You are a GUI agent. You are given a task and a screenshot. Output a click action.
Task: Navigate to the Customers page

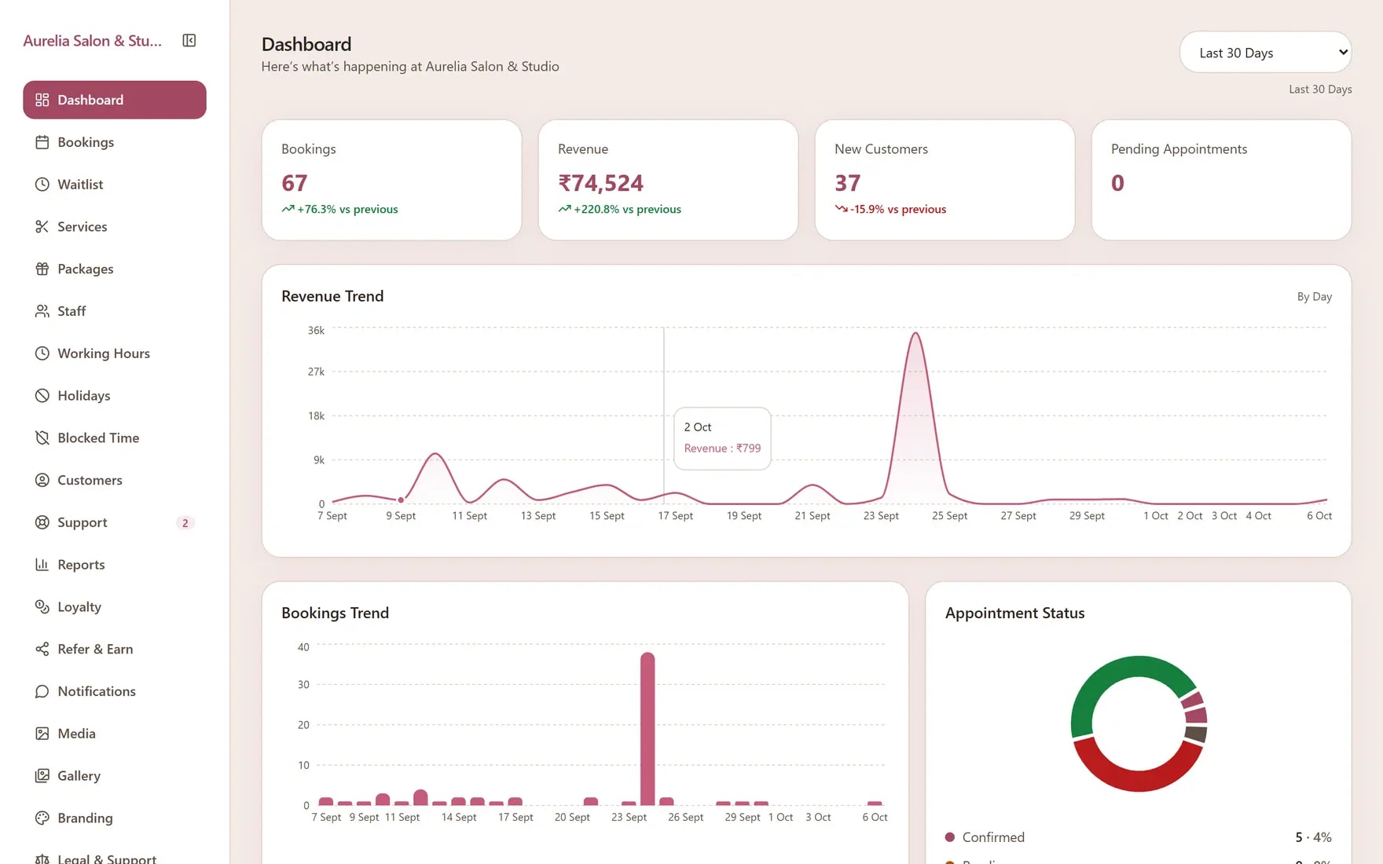coord(115,480)
